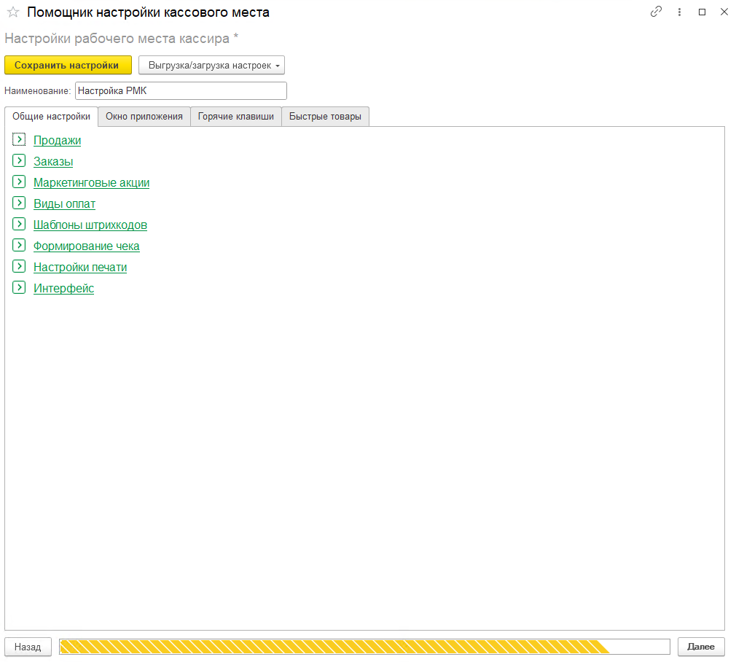Click the Далее button
736x662 pixels.
[x=701, y=647]
